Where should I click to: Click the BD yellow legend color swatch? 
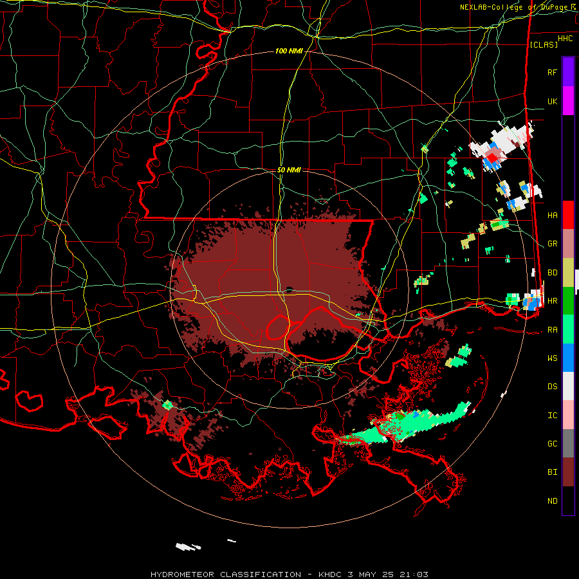568,273
